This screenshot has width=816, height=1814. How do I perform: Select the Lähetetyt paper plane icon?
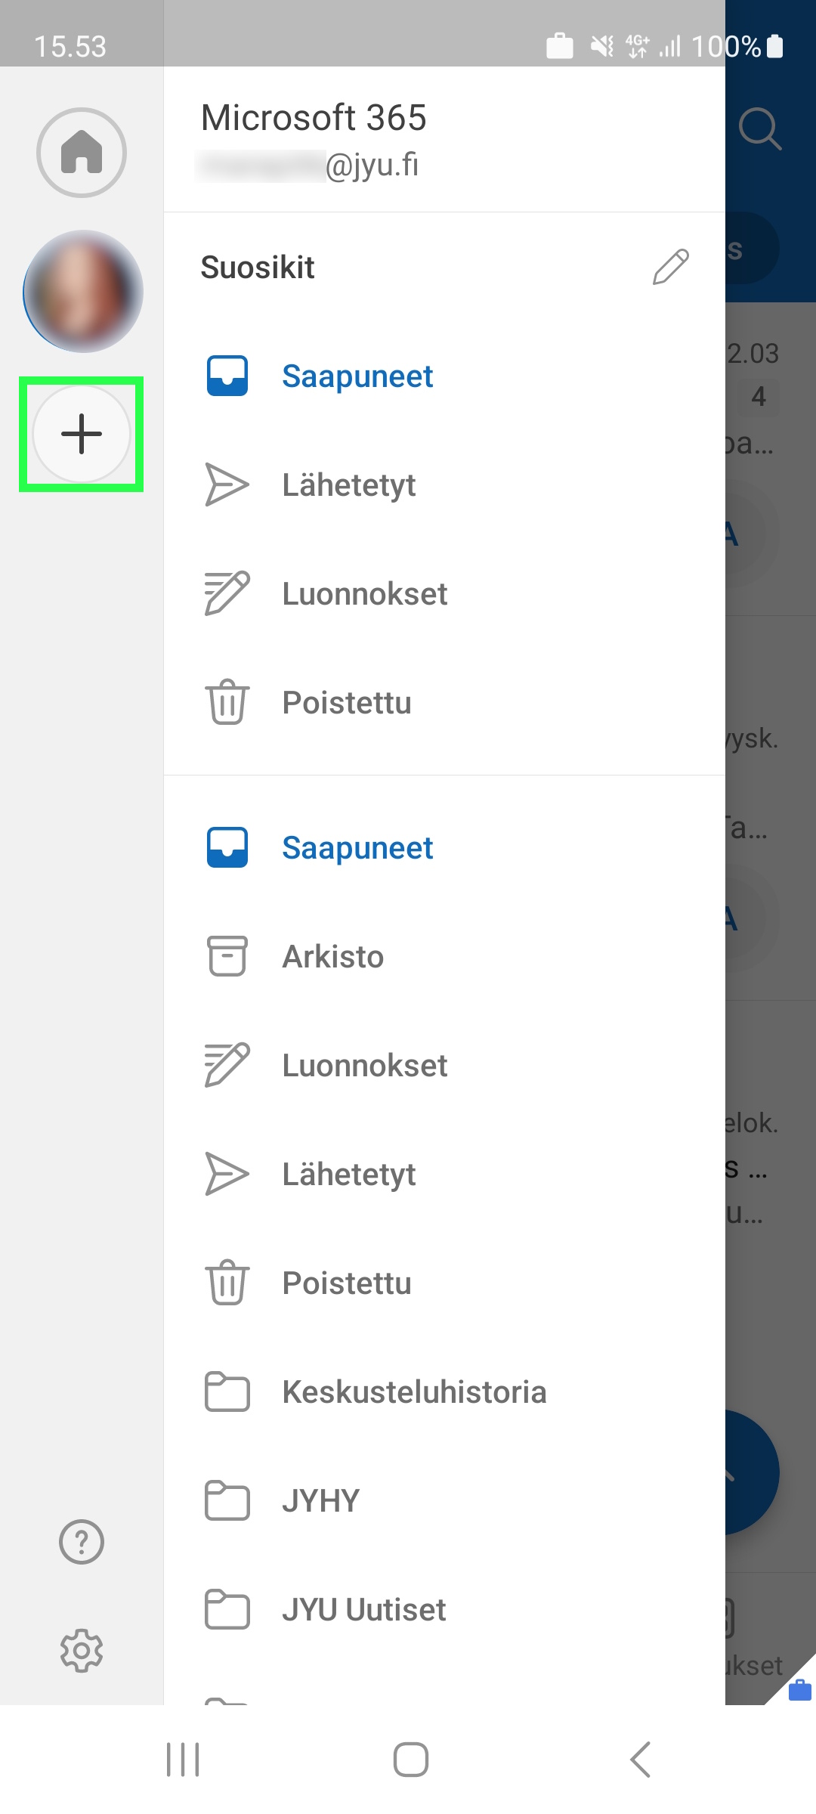[x=226, y=484]
